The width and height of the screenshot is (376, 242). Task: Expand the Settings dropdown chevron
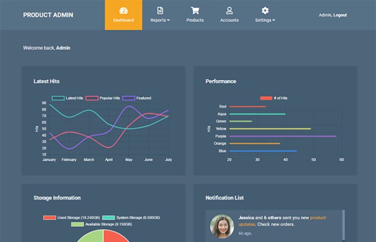pos(273,20)
